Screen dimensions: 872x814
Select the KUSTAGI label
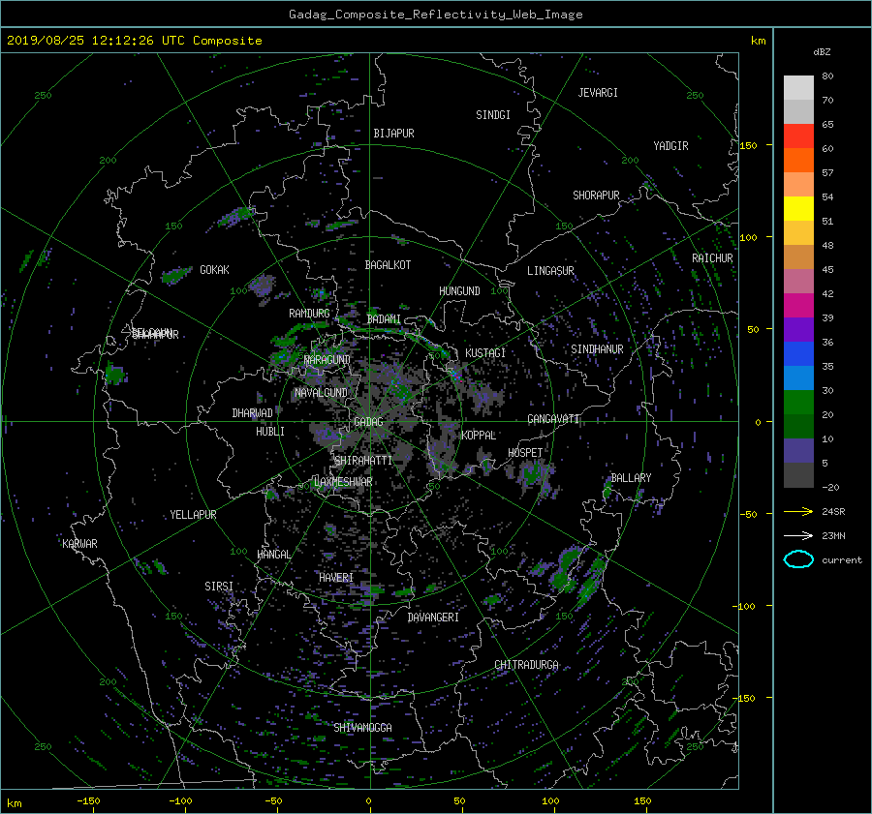click(485, 353)
